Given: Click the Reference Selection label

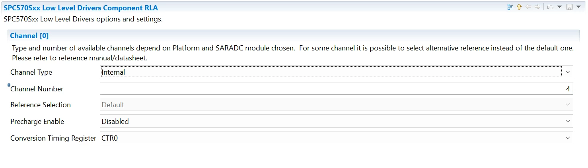Looking at the screenshot, I should coord(41,105).
